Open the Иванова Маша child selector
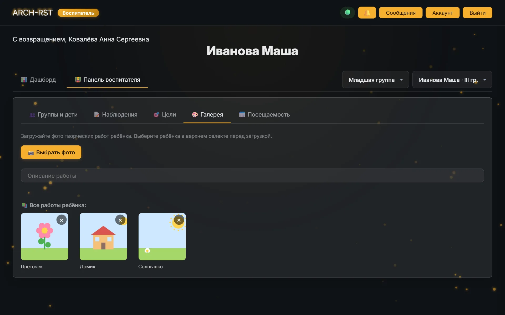 pyautogui.click(x=452, y=80)
